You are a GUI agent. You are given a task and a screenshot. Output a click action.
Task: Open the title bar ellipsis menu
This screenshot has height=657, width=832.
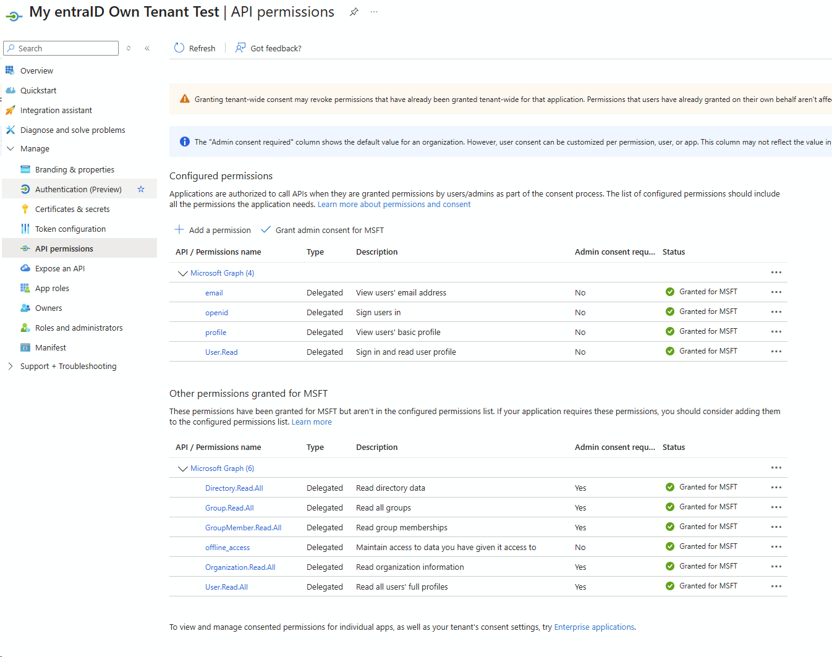coord(374,12)
